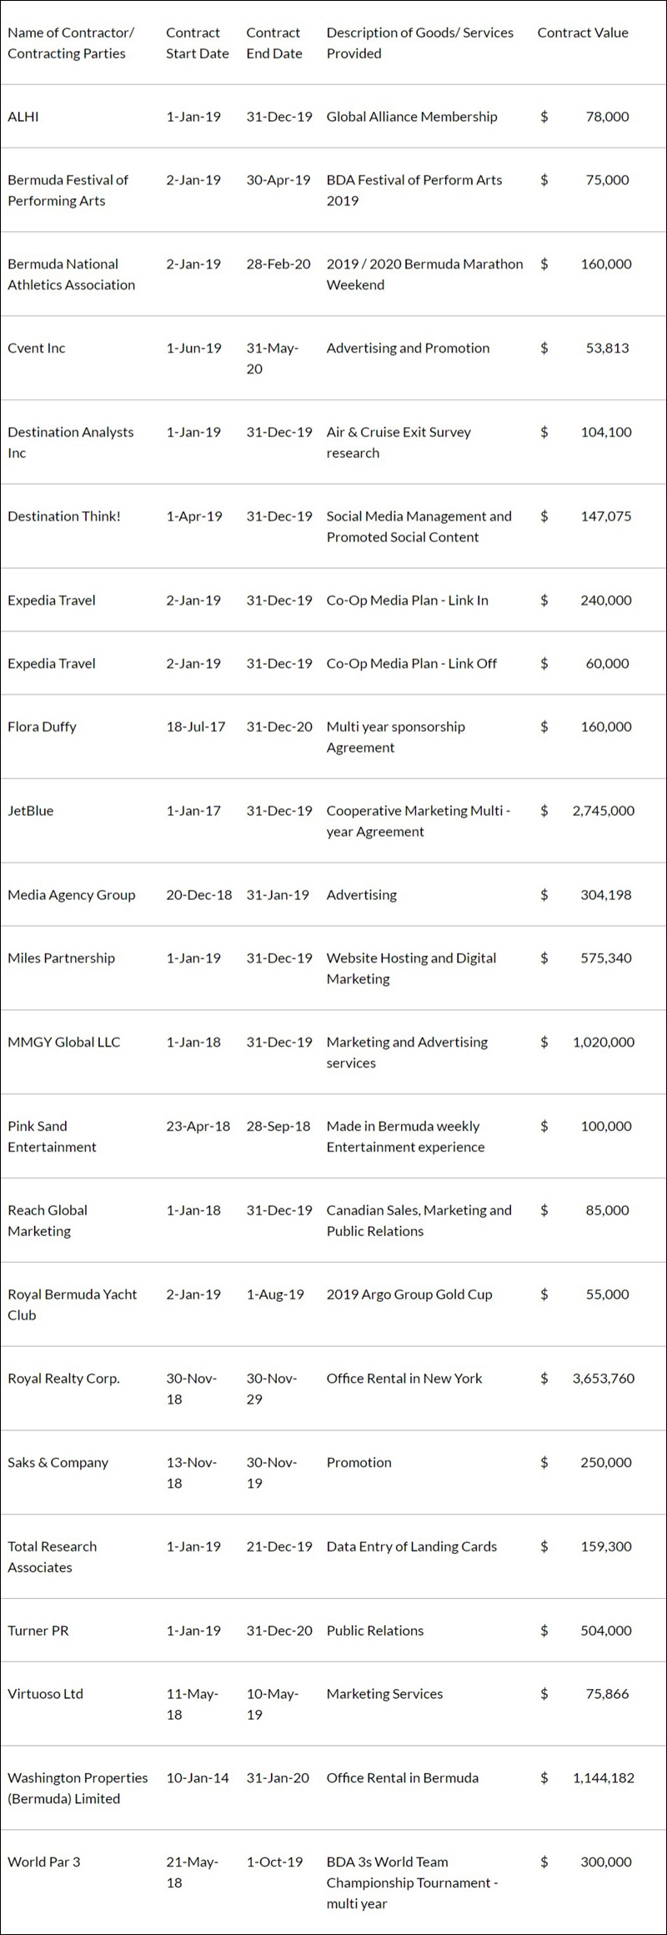Select Data Entry of Landing Cards text
The width and height of the screenshot is (667, 1935).
[411, 1546]
